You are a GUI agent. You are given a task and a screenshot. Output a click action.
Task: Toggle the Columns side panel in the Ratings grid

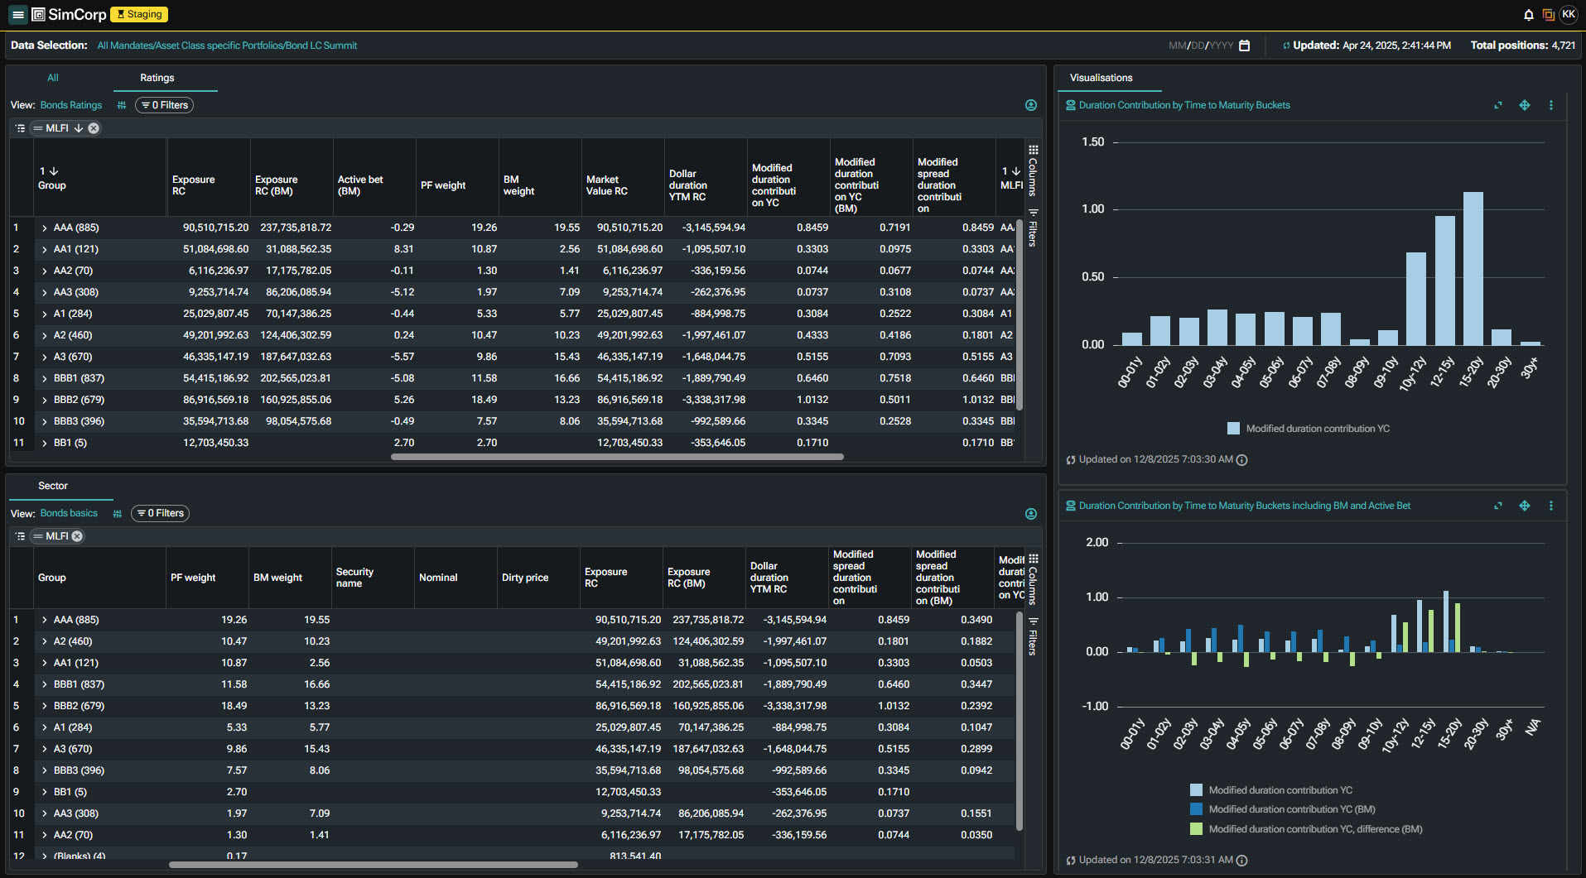[1033, 170]
